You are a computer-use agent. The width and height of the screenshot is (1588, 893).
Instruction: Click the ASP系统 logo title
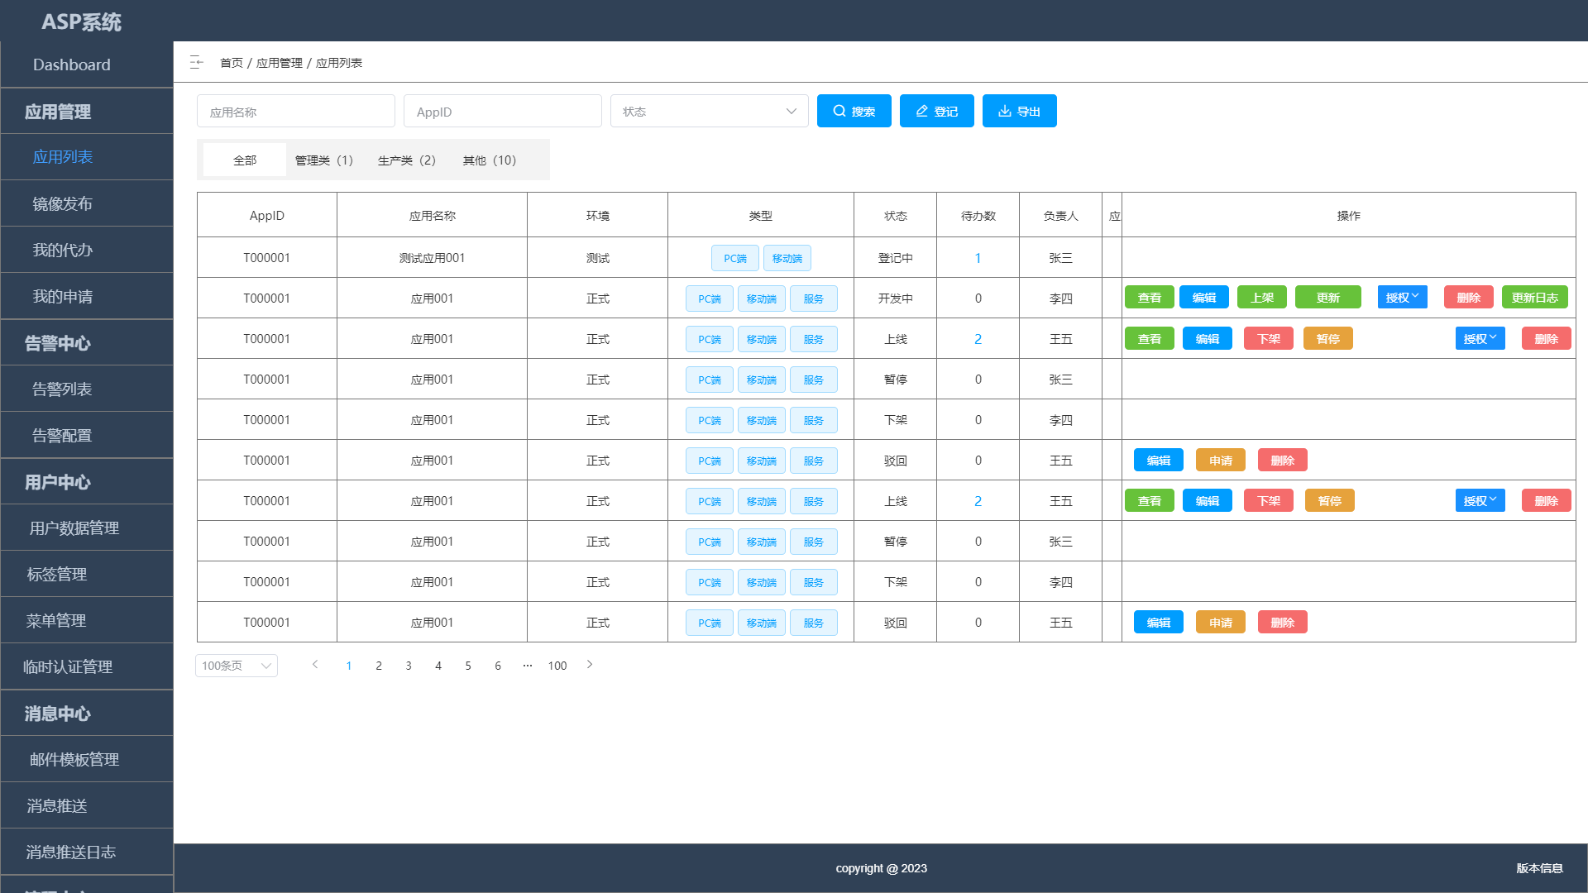point(81,21)
